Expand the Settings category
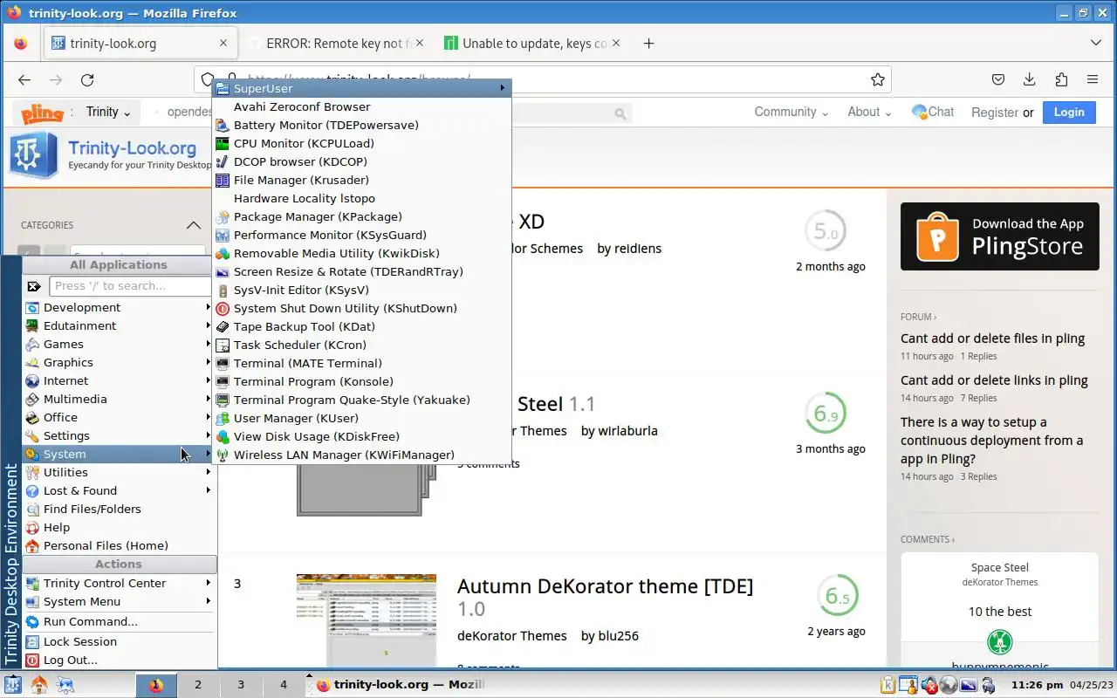The width and height of the screenshot is (1117, 698). (x=119, y=435)
